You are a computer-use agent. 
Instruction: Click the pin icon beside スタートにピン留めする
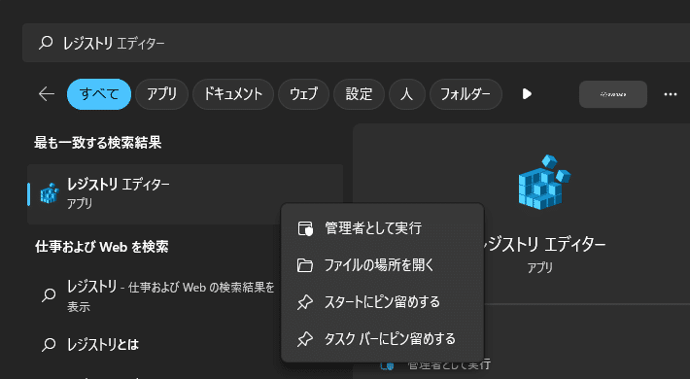(305, 302)
